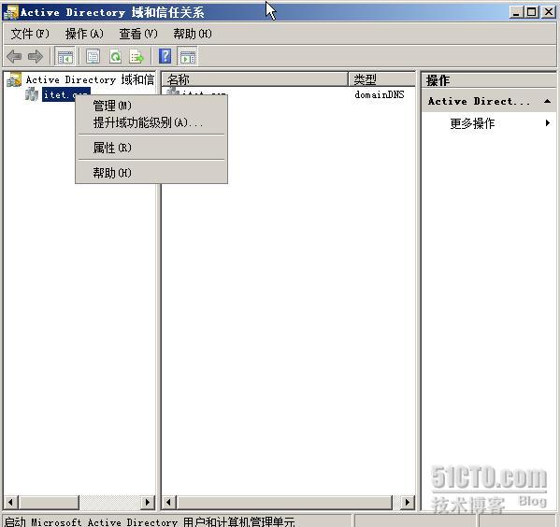Click the list pane horizontal scrollbar thumb

click(284, 503)
